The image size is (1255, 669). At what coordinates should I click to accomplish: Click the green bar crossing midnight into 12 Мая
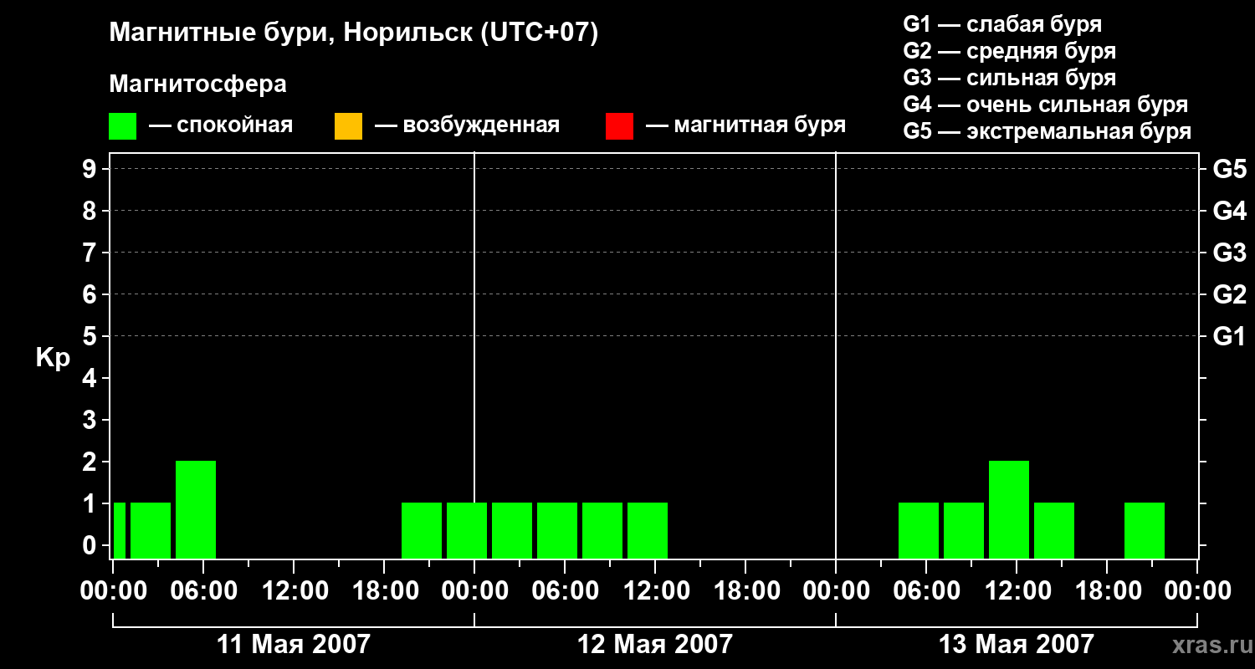[467, 530]
